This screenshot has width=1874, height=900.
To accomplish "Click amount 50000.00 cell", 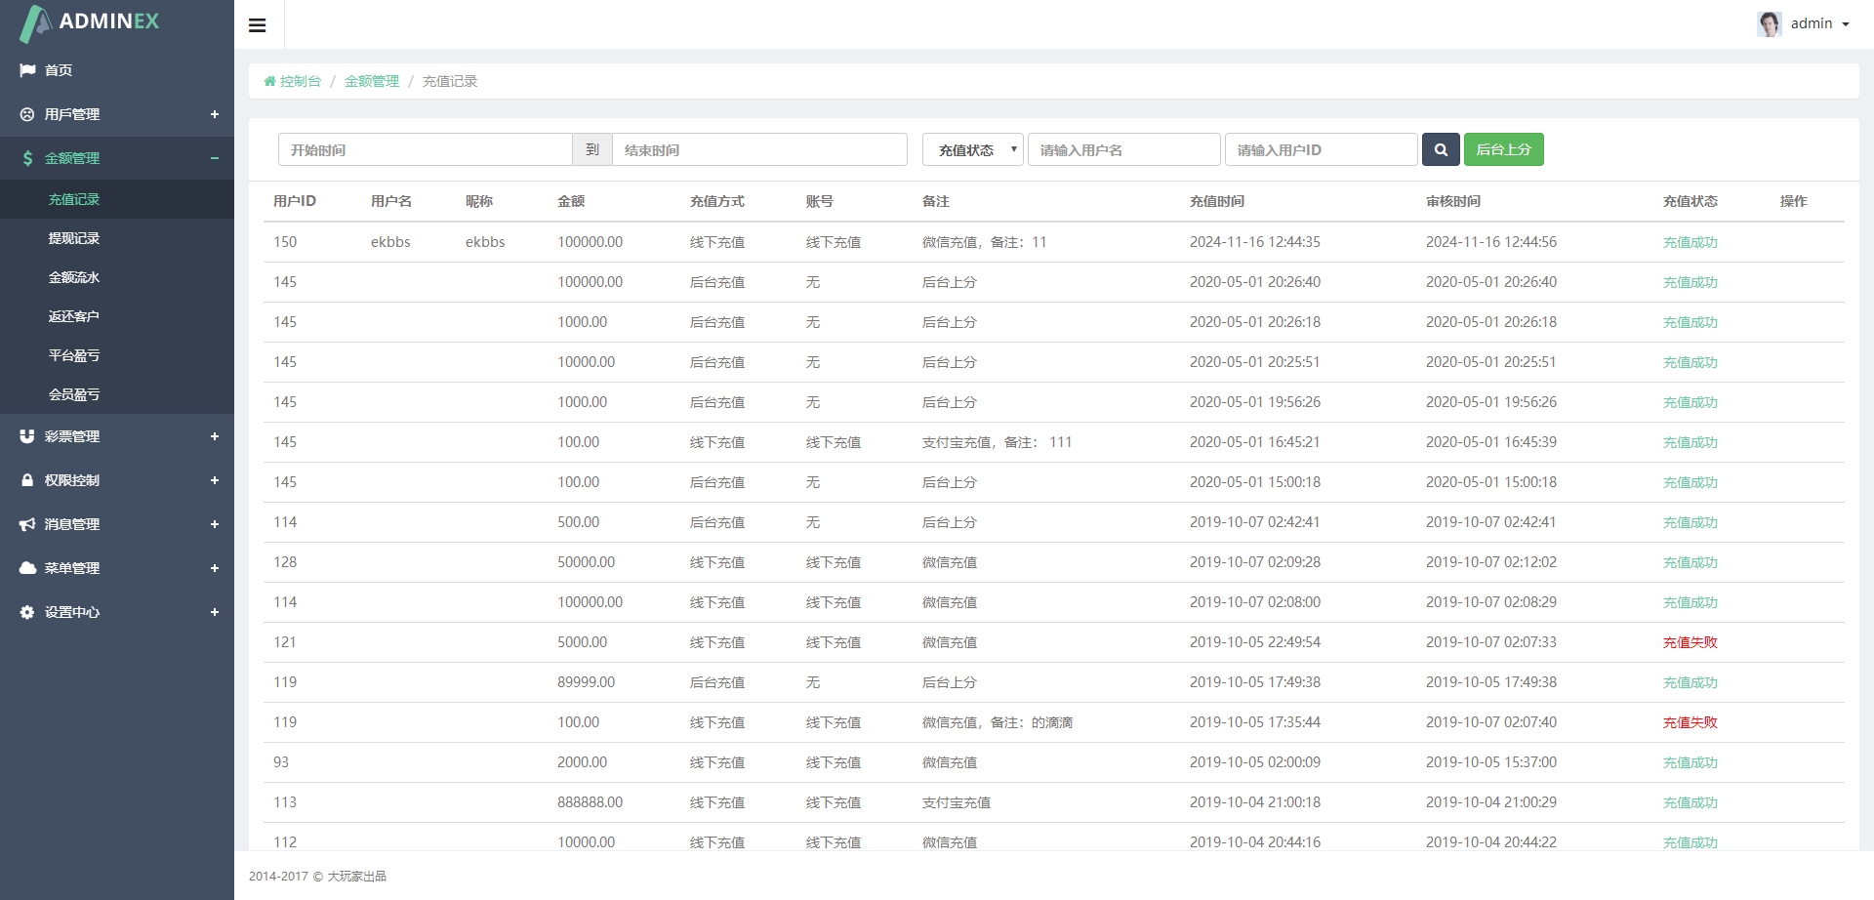I will click(x=586, y=562).
